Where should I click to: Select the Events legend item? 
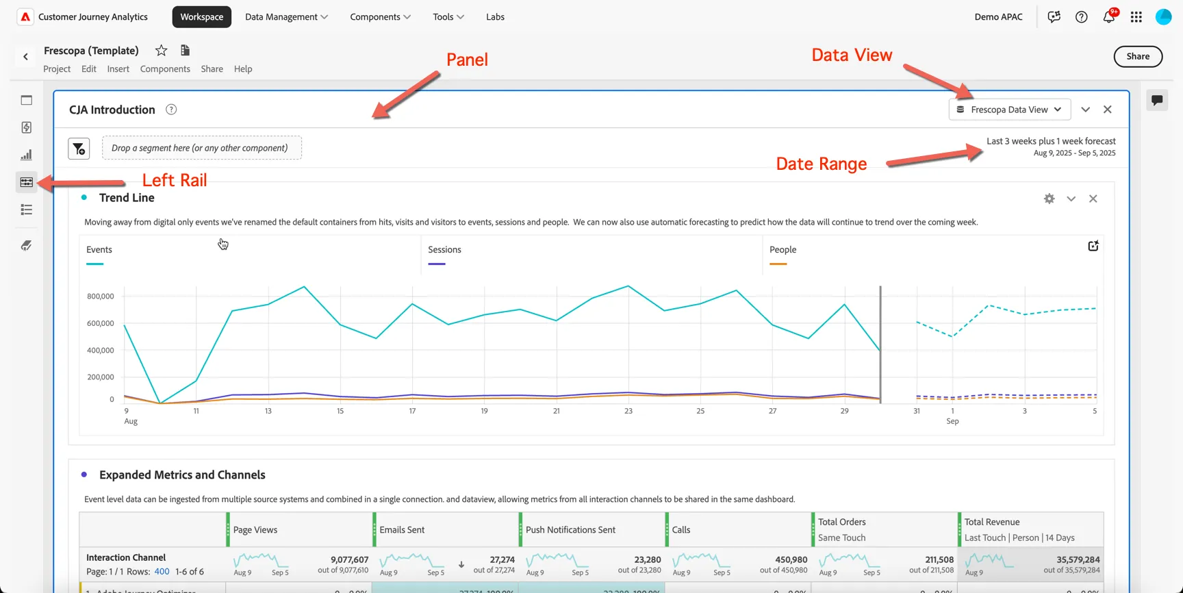[99, 250]
